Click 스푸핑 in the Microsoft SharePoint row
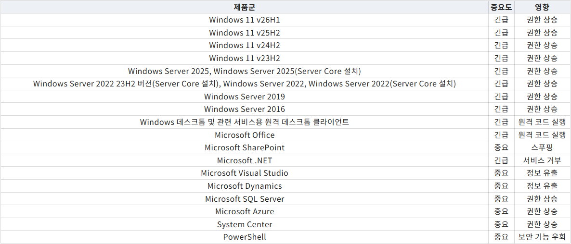Image resolution: width=571 pixels, height=244 pixels. [542, 147]
